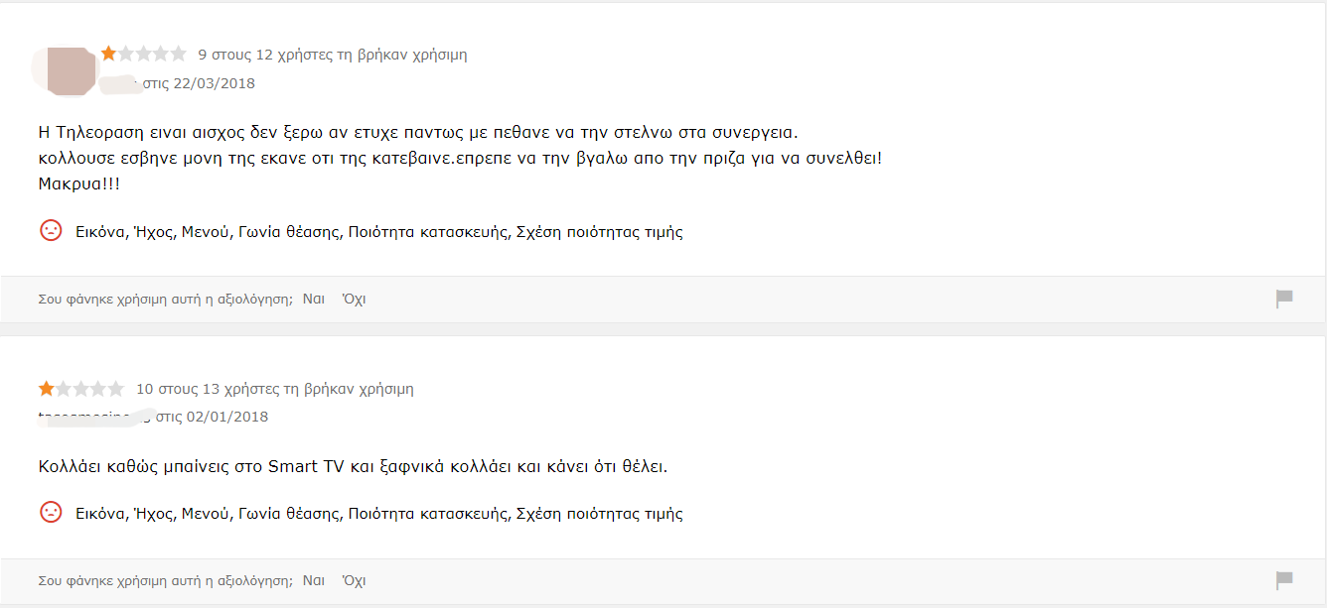Click the report flag on the 02/01/2018 review
This screenshot has width=1327, height=608.
[1284, 580]
